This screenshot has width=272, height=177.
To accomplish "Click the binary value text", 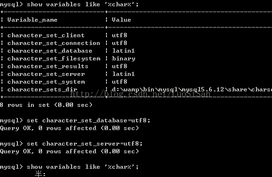I will [x=123, y=59].
